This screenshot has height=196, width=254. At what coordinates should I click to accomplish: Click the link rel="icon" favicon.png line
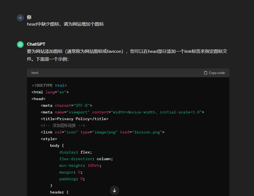(x=103, y=132)
